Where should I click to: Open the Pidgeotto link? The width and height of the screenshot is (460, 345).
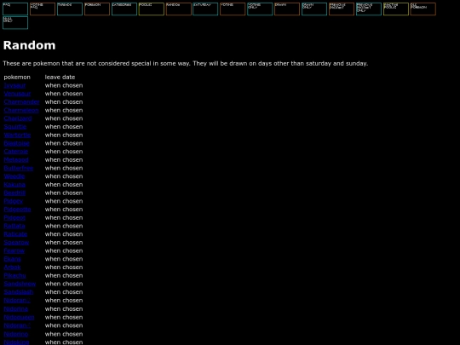17,210
